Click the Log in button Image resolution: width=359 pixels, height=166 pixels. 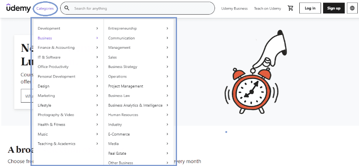click(x=310, y=8)
